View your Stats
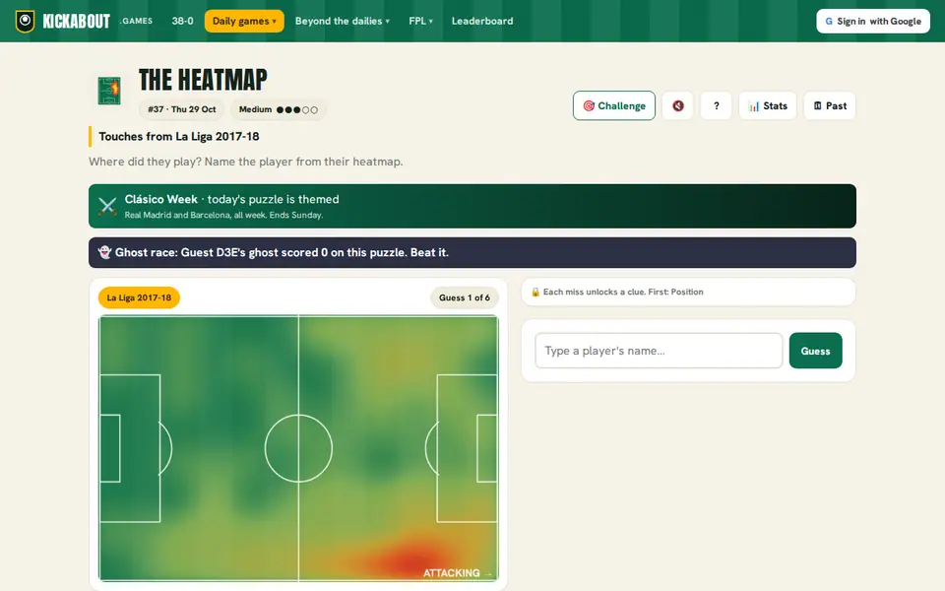Viewport: 945px width, 591px height. 768,105
